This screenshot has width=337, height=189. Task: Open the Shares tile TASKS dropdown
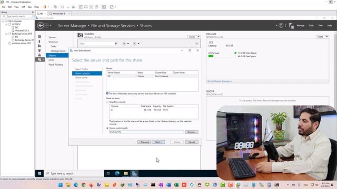(x=194, y=37)
